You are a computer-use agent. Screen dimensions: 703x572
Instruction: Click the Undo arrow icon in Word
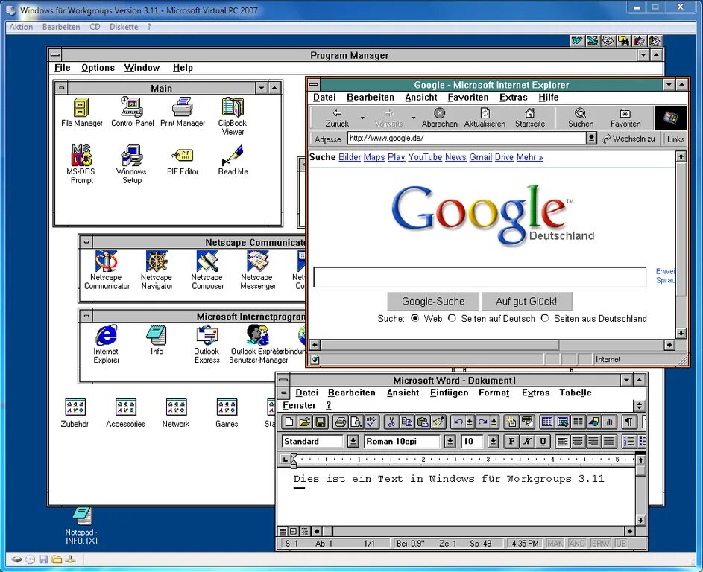tap(458, 422)
